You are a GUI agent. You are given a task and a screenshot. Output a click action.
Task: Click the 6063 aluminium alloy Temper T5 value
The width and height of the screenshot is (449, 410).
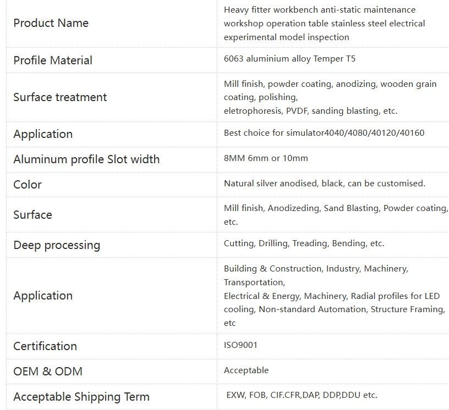pos(289,59)
